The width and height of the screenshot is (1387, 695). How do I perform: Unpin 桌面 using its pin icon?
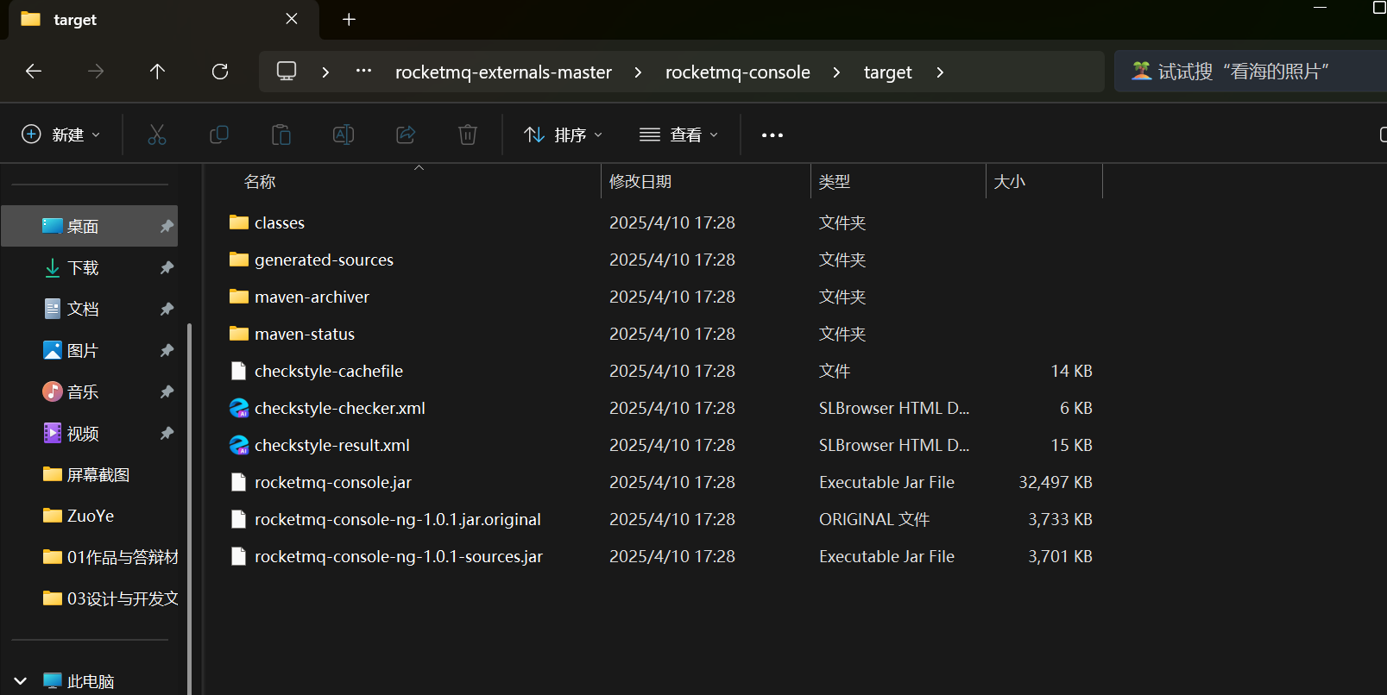(x=167, y=226)
